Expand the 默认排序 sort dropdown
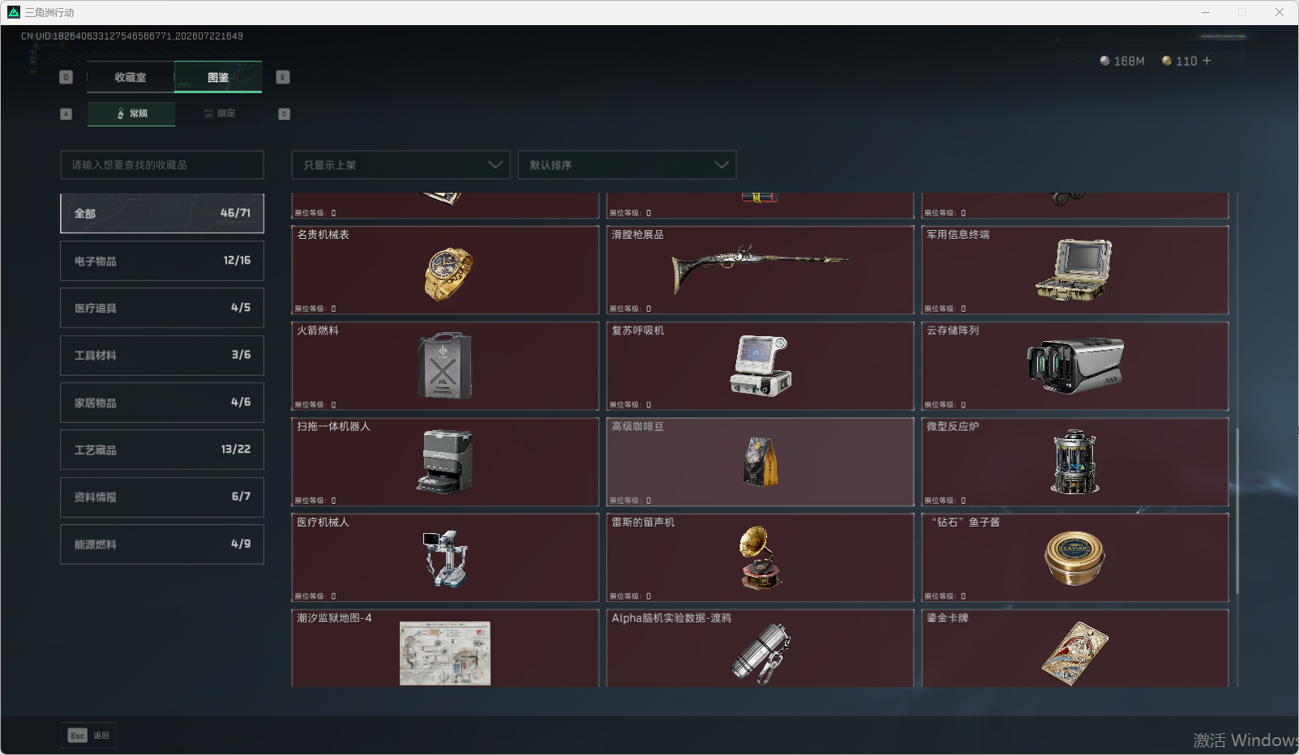1299x755 pixels. (x=627, y=165)
